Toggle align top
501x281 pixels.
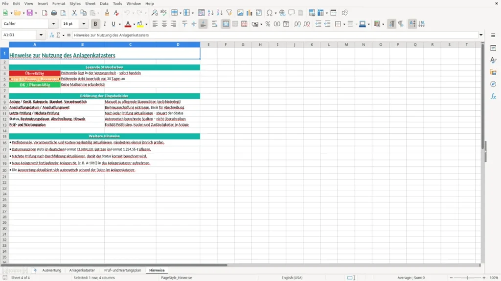[184, 24]
